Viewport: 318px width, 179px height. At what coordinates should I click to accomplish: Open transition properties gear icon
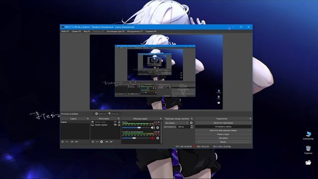tap(191, 123)
